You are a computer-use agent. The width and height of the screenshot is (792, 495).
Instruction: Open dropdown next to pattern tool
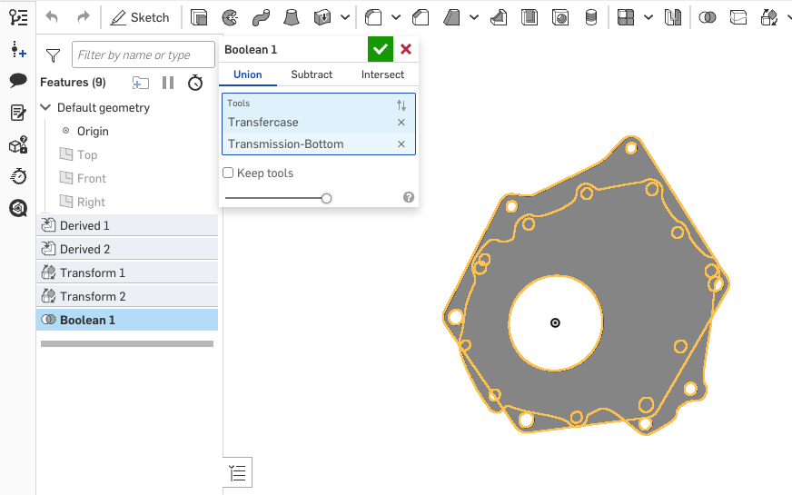(x=648, y=17)
